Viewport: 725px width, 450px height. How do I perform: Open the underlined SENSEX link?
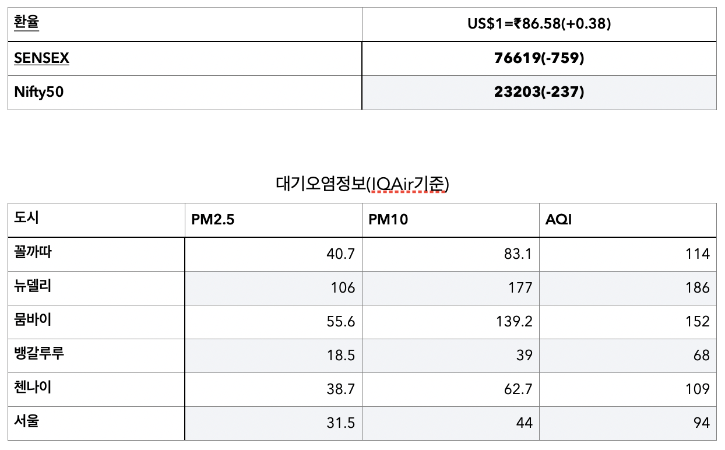click(x=41, y=58)
